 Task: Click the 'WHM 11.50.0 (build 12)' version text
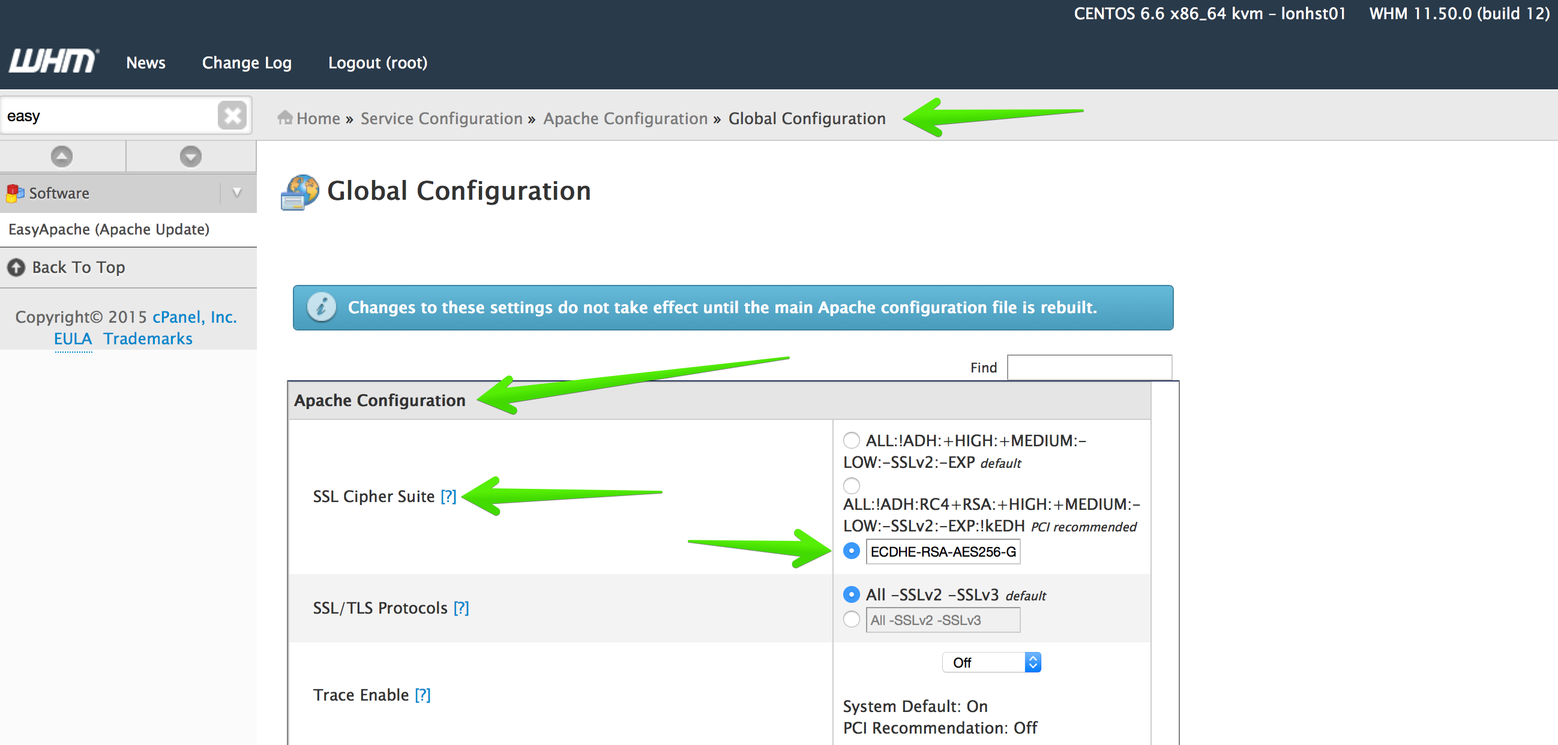tap(1460, 14)
